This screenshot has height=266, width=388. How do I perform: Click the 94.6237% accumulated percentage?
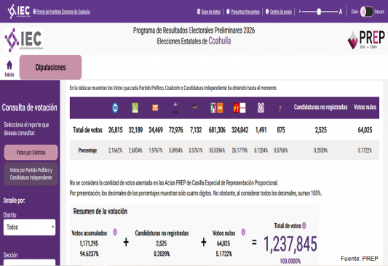[x=89, y=254]
